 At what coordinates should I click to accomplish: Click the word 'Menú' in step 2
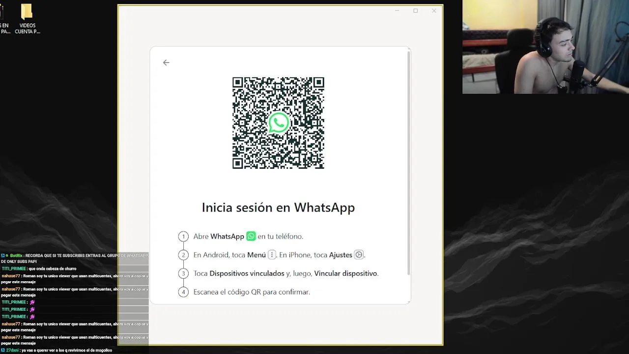(x=257, y=255)
